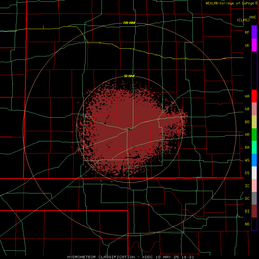Click the RF legend label
The height and width of the screenshot is (259, 259).
(x=247, y=32)
